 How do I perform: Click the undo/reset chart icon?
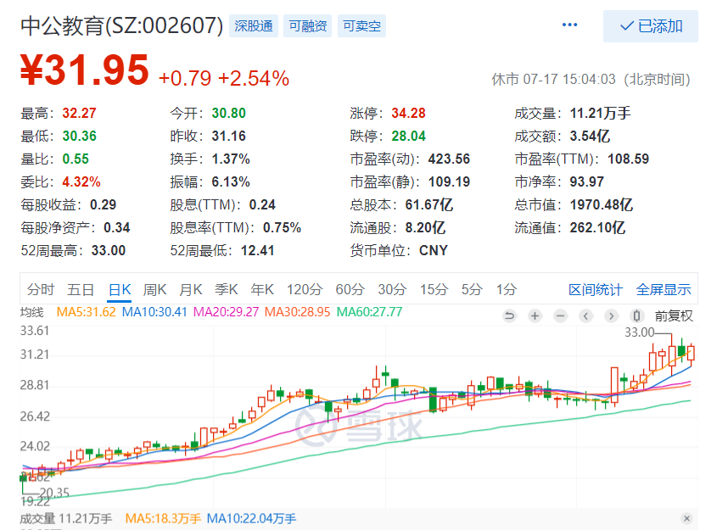510,316
